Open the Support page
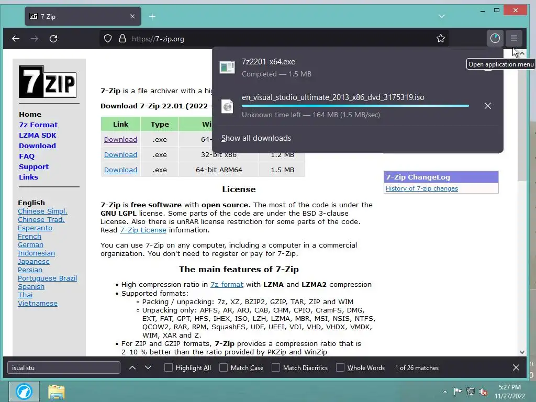The height and width of the screenshot is (402, 536). click(x=34, y=167)
